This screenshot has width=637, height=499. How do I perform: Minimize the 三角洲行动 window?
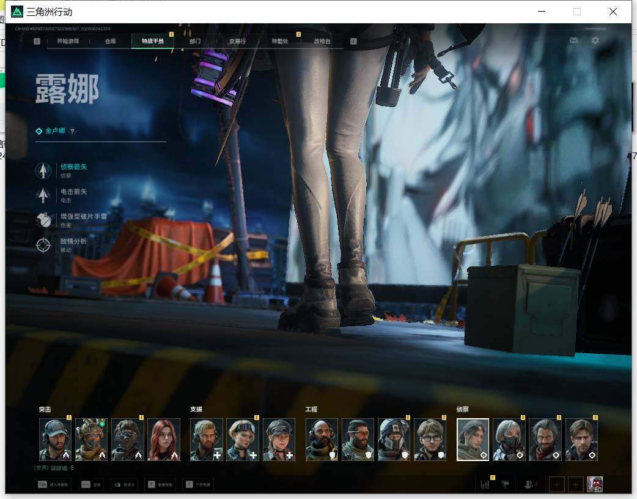[542, 12]
